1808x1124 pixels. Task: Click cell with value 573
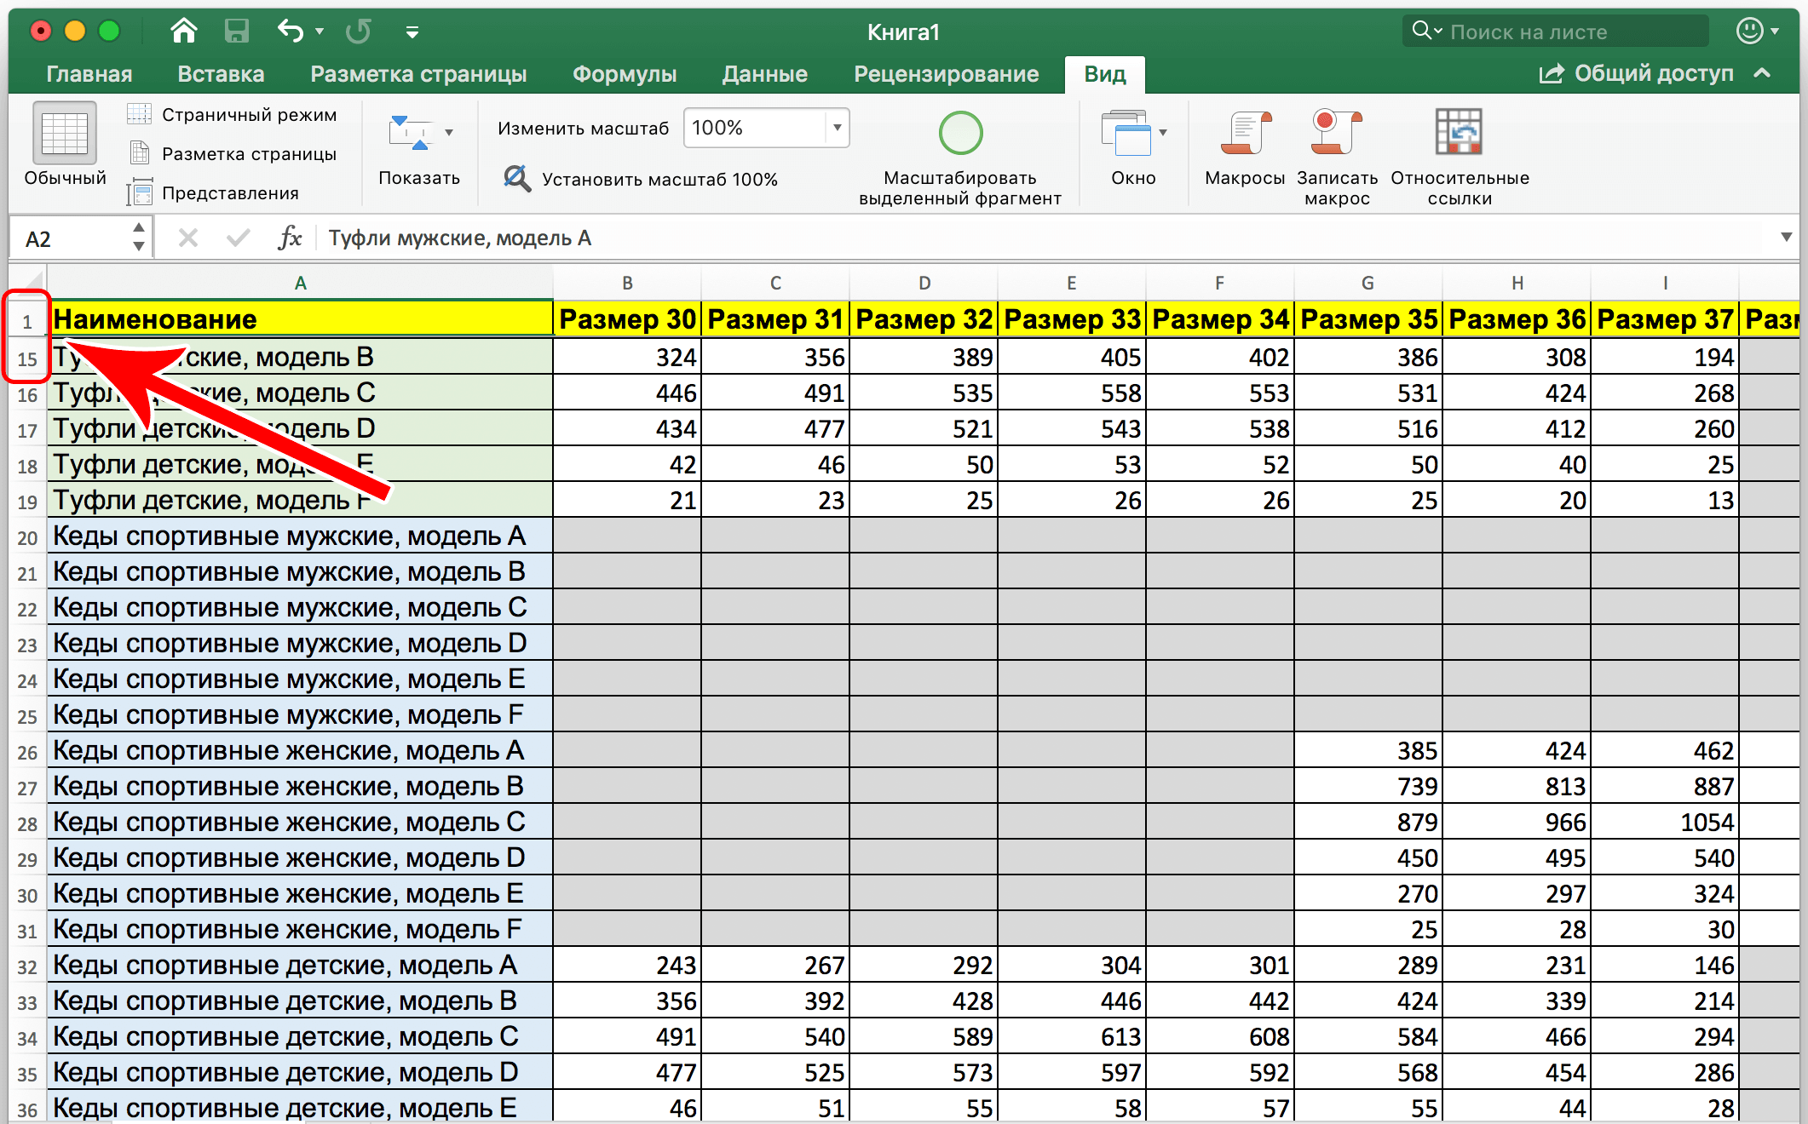[x=924, y=1073]
